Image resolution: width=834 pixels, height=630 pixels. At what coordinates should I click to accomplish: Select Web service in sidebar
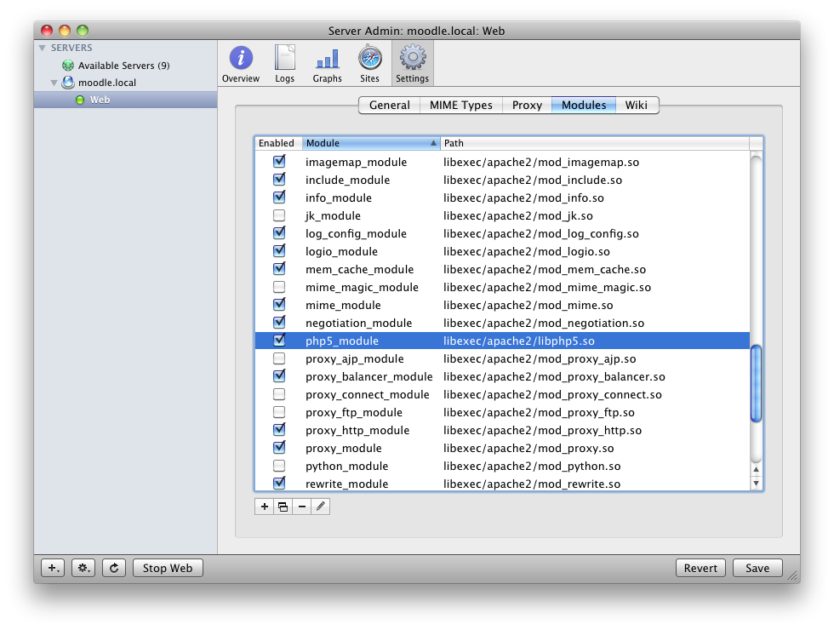point(126,100)
